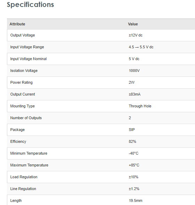Click the Power Rating attribute
195x205 pixels.
(22, 82)
